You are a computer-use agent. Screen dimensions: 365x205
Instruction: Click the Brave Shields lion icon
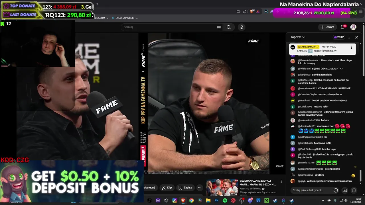[x=252, y=11]
